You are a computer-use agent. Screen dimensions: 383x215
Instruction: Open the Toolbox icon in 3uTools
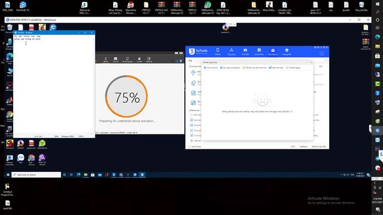273,51
